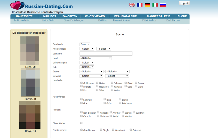218x138 pixels.
Task: Choose the German flag language icon
Action: 147,5
